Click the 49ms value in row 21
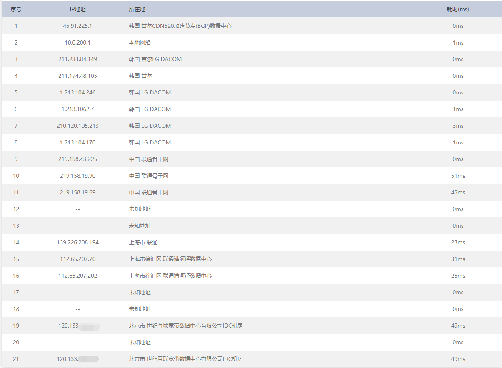The height and width of the screenshot is (368, 502). [458, 359]
